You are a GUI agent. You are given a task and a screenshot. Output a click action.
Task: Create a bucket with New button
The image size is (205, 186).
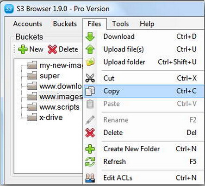coord(31,50)
